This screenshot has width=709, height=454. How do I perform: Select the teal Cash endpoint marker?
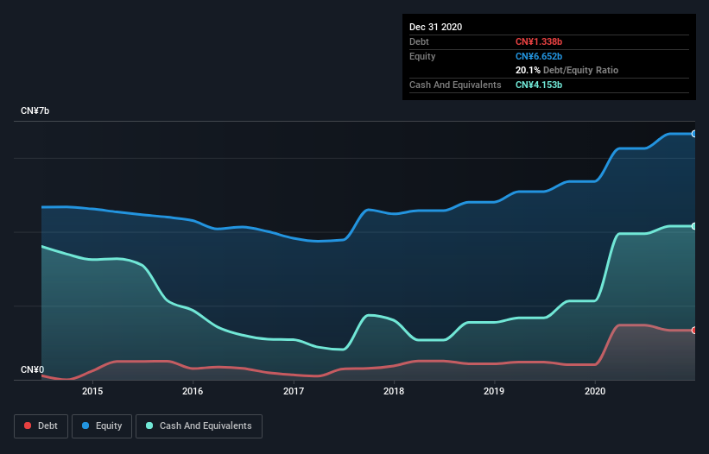[x=694, y=226]
